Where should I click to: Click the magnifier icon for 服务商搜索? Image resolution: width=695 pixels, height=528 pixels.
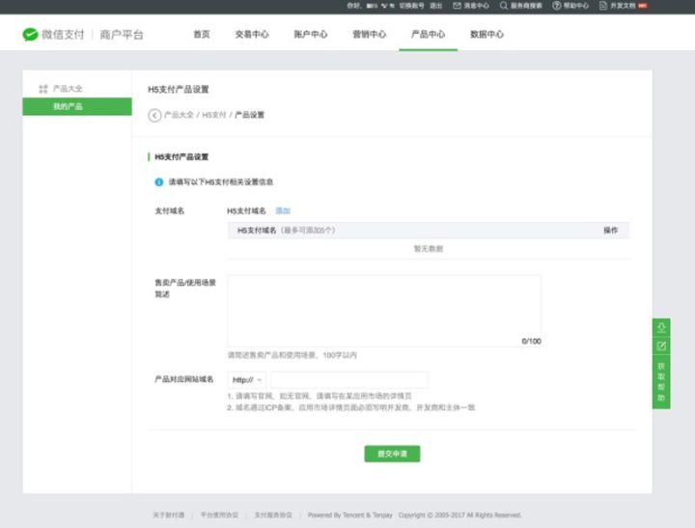(x=503, y=6)
